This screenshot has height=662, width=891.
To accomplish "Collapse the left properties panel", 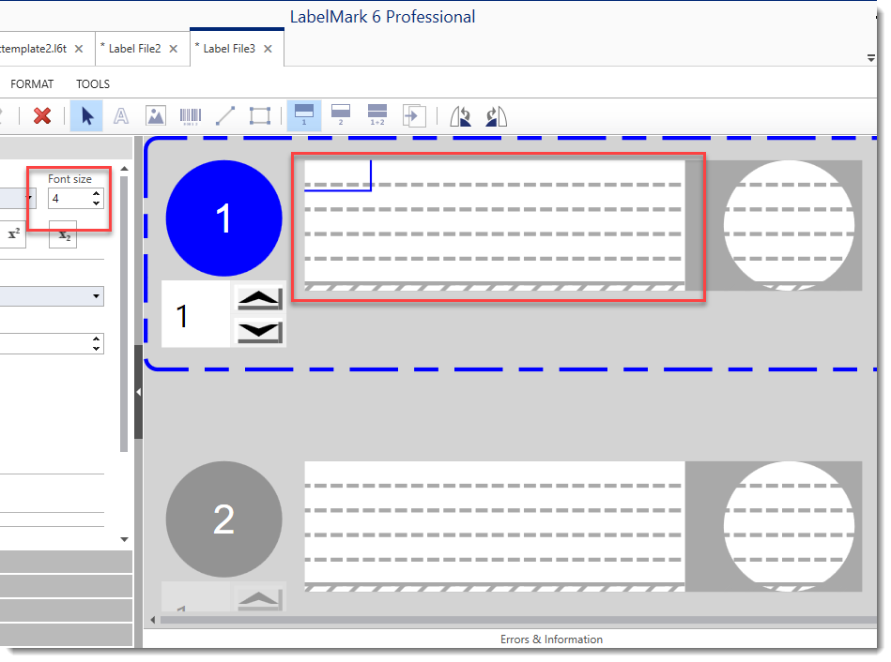I will (138, 392).
